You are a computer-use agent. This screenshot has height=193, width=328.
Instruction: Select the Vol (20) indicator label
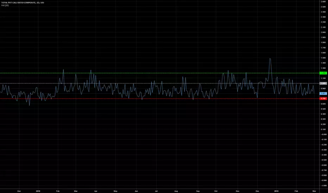(5, 5)
